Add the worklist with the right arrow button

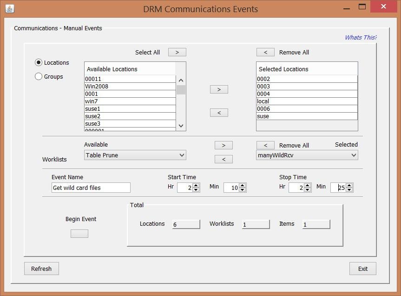(224, 145)
